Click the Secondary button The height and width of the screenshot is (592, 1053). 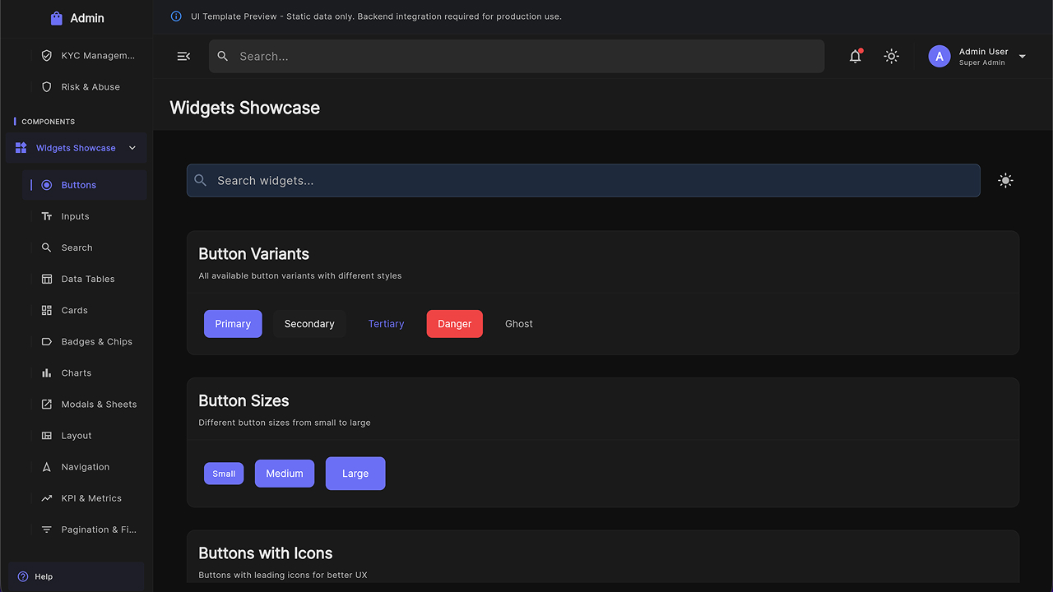309,324
